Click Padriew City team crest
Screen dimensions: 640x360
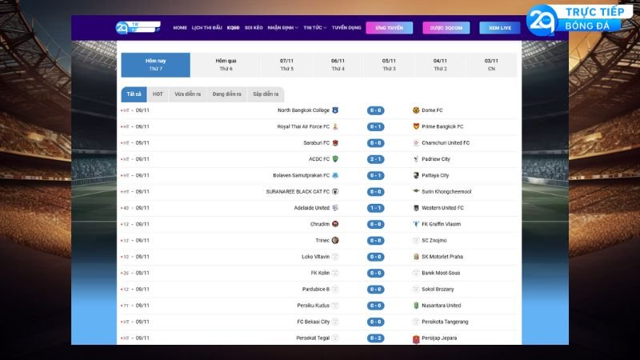pyautogui.click(x=416, y=158)
